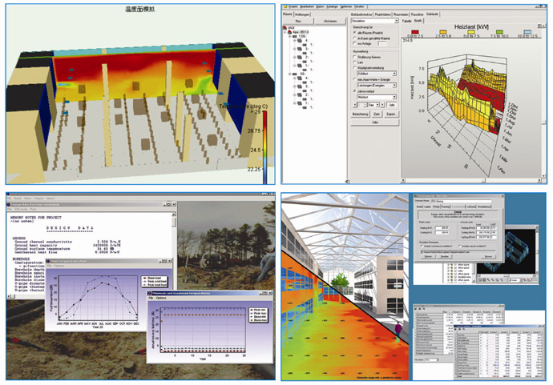Open the Bearbeiten menu
The width and height of the screenshot is (553, 385).
point(307,6)
